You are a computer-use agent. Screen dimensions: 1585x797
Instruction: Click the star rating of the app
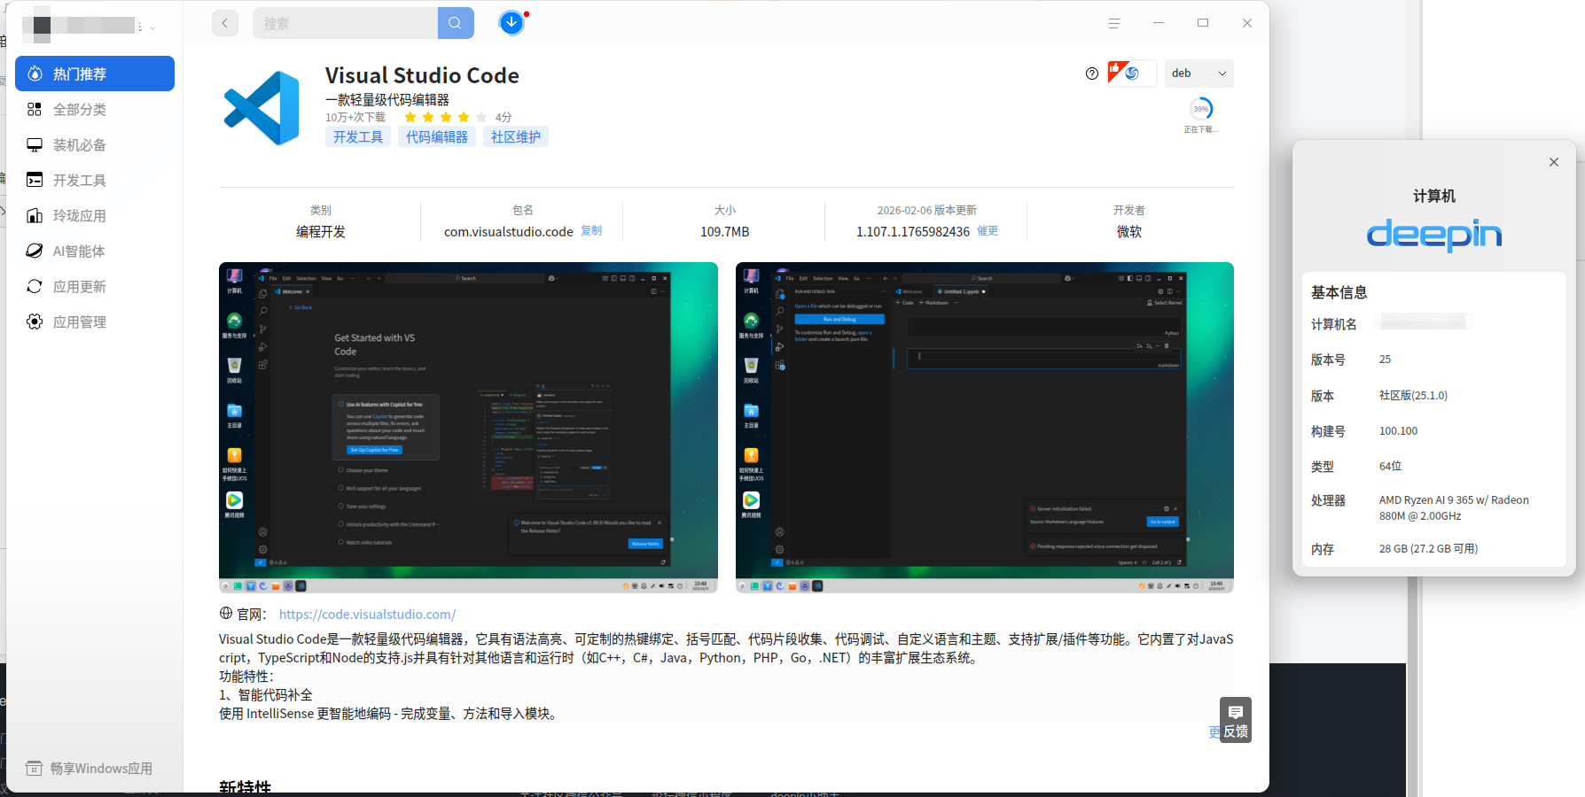pos(445,117)
